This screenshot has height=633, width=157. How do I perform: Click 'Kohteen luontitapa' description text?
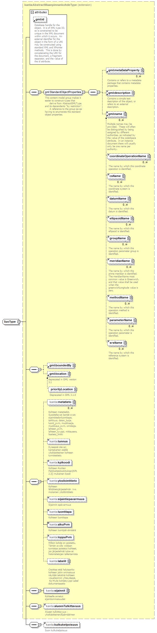[x=58, y=517]
